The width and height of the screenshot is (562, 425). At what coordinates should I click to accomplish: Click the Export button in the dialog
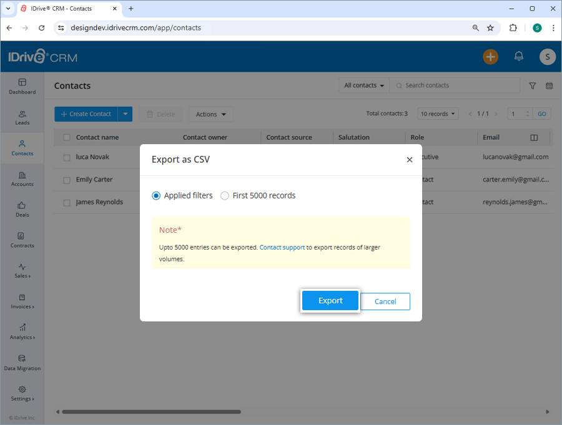pos(330,300)
